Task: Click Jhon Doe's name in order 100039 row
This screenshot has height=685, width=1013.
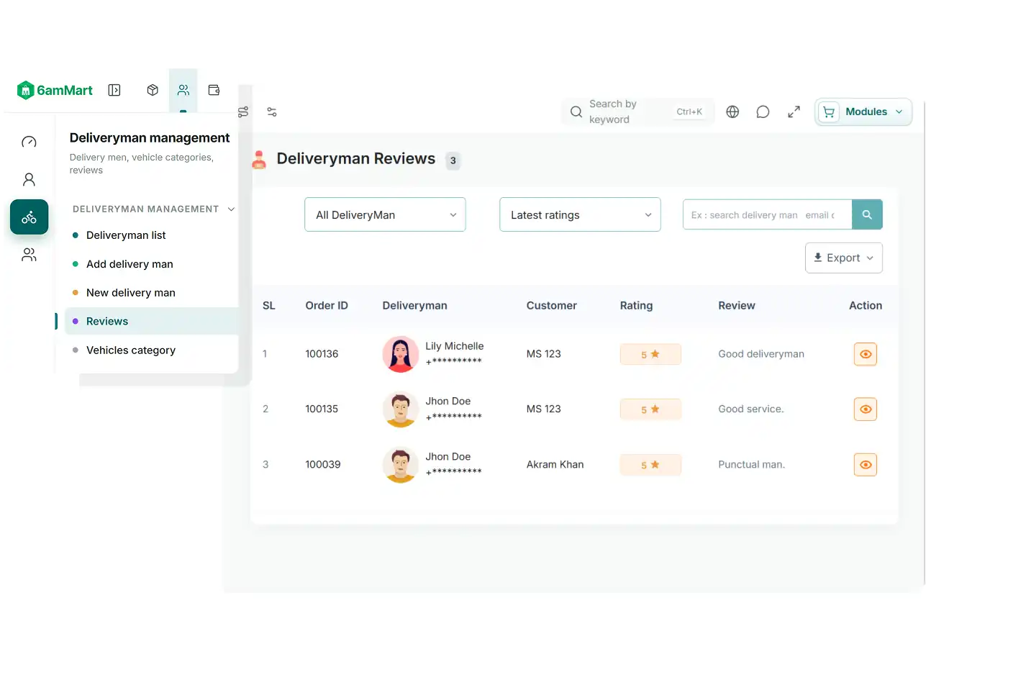Action: (x=448, y=457)
